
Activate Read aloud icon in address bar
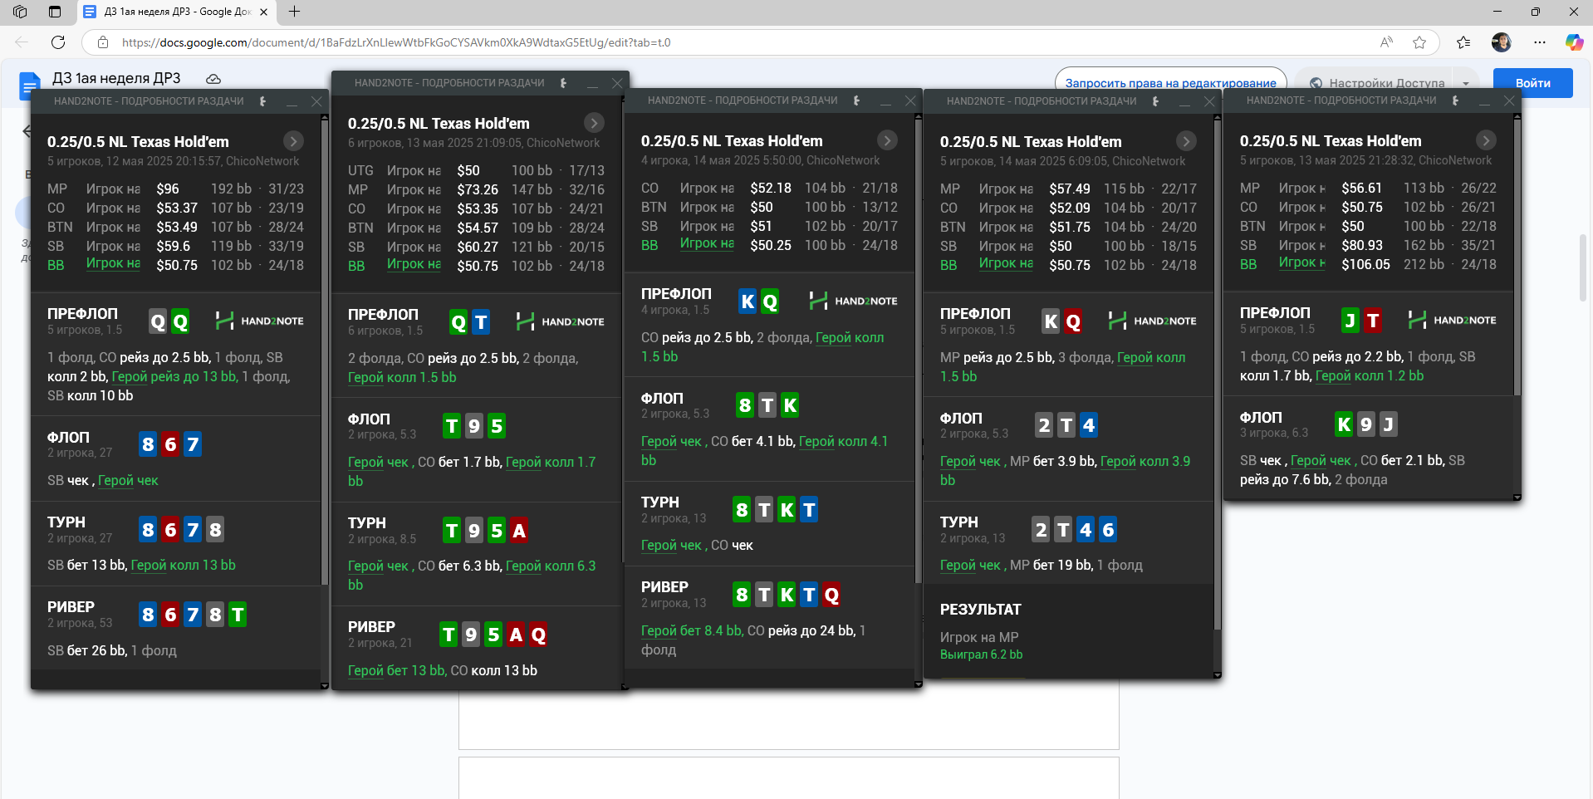coord(1386,42)
